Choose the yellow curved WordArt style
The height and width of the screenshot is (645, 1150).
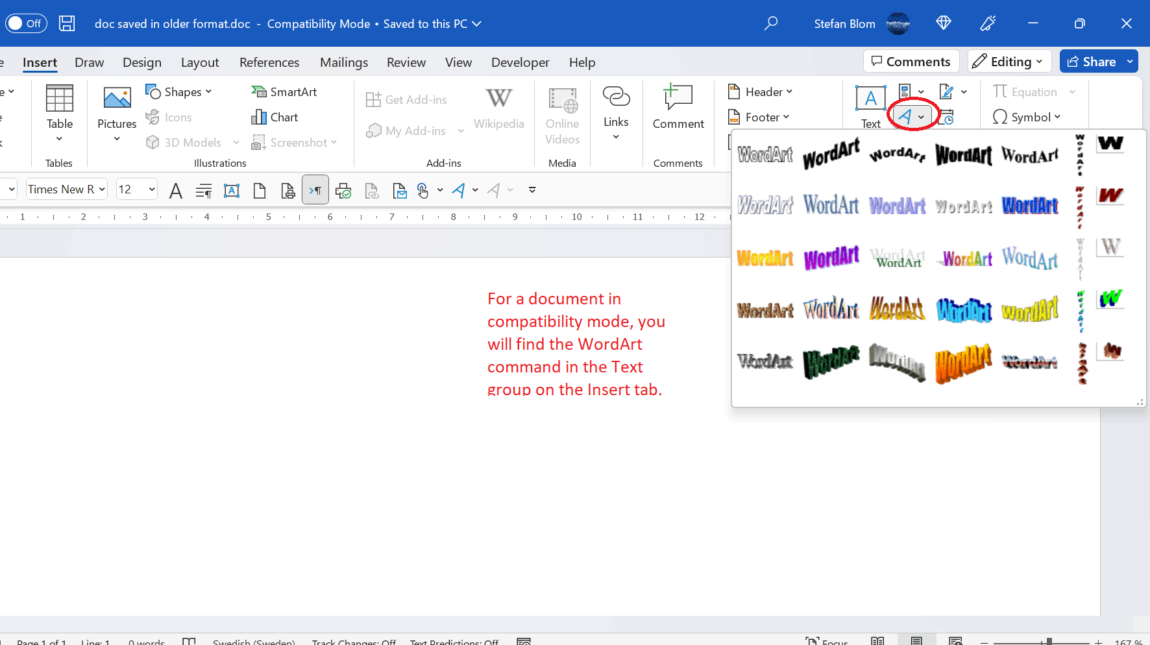tap(1030, 309)
